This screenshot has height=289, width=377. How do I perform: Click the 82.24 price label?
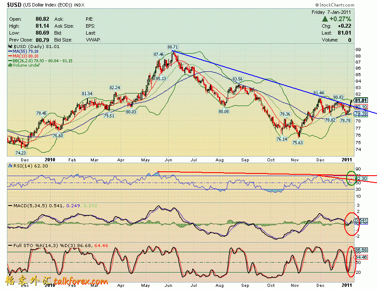115,88
